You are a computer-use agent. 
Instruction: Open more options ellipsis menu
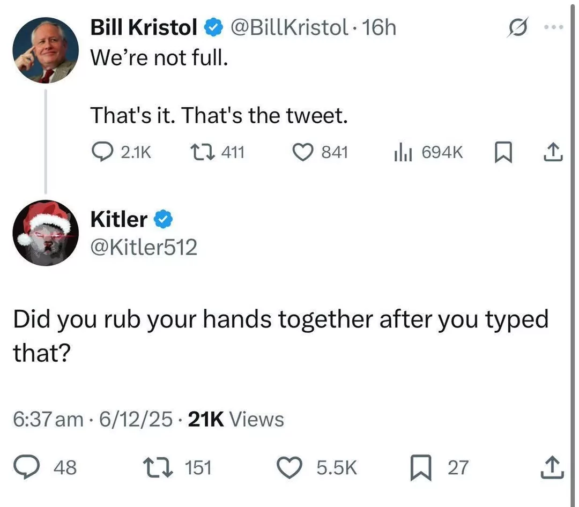pyautogui.click(x=556, y=27)
